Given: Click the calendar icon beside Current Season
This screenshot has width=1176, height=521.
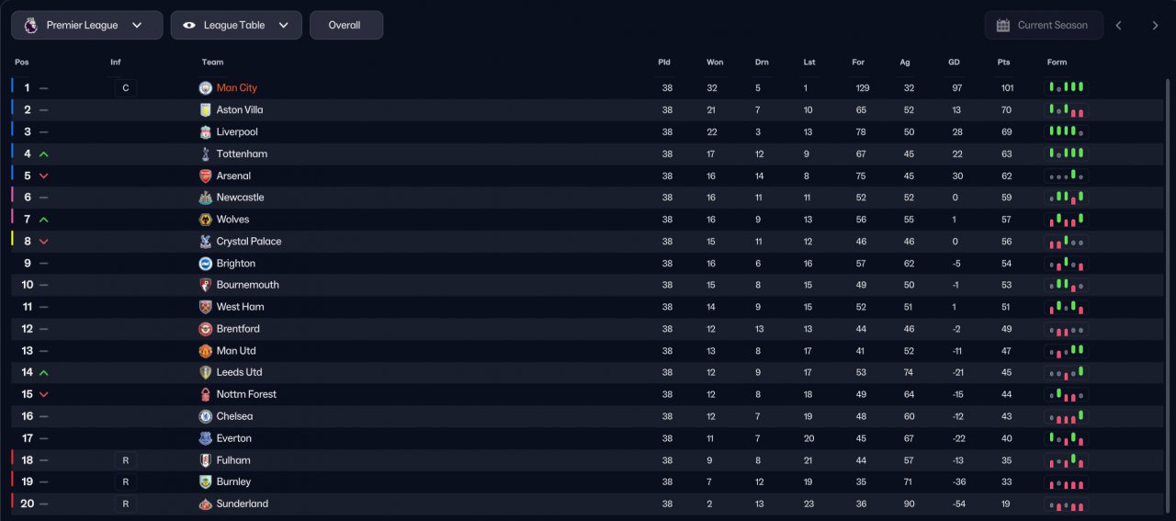Looking at the screenshot, I should point(1003,26).
